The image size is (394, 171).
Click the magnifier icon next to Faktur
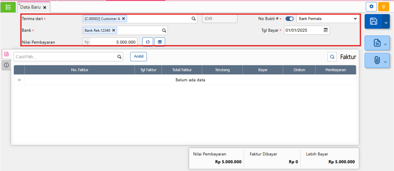332,57
